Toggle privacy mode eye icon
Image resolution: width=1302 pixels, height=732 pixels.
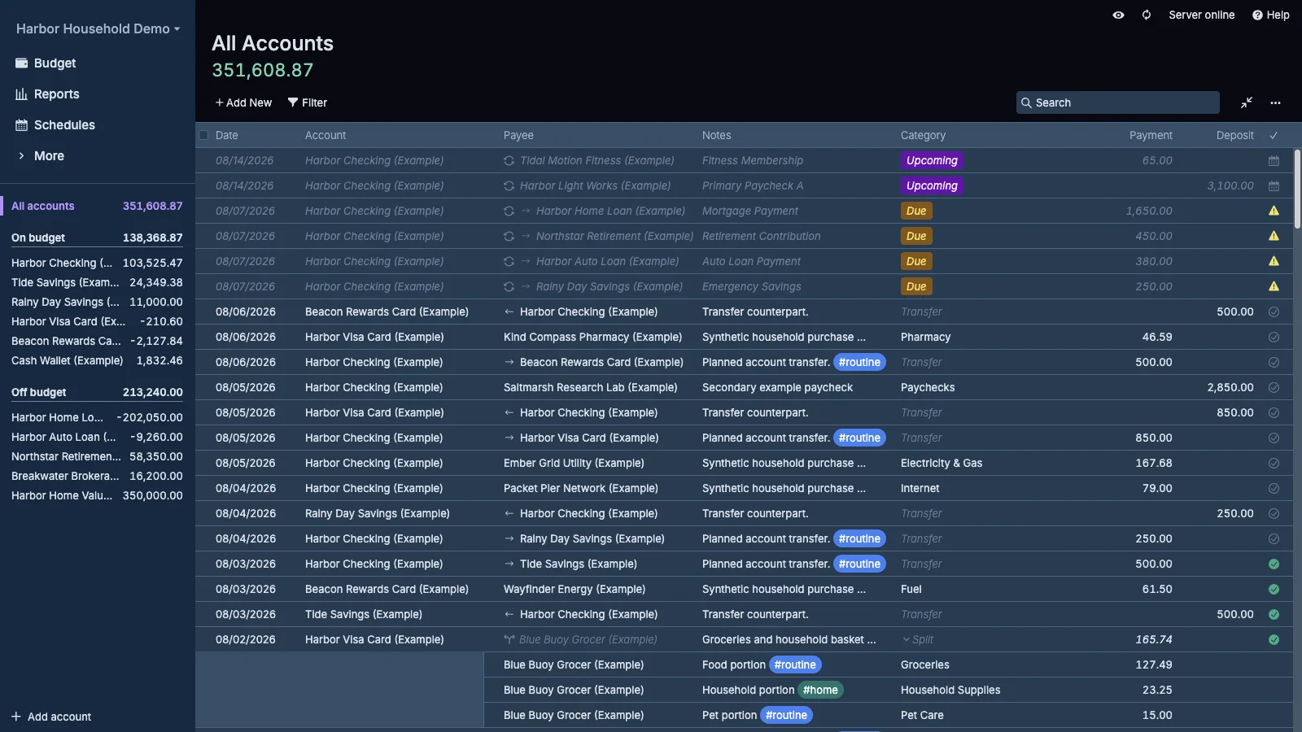[x=1118, y=15]
